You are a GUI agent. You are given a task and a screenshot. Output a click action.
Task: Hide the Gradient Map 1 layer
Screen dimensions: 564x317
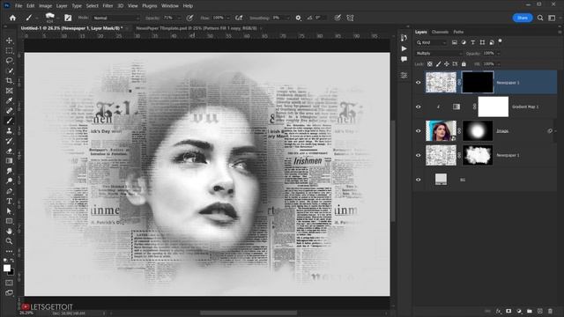tap(418, 107)
